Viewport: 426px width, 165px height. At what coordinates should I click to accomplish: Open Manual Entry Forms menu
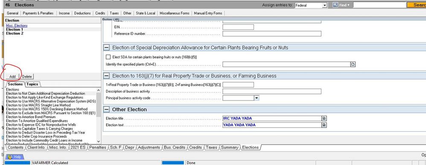208,13
